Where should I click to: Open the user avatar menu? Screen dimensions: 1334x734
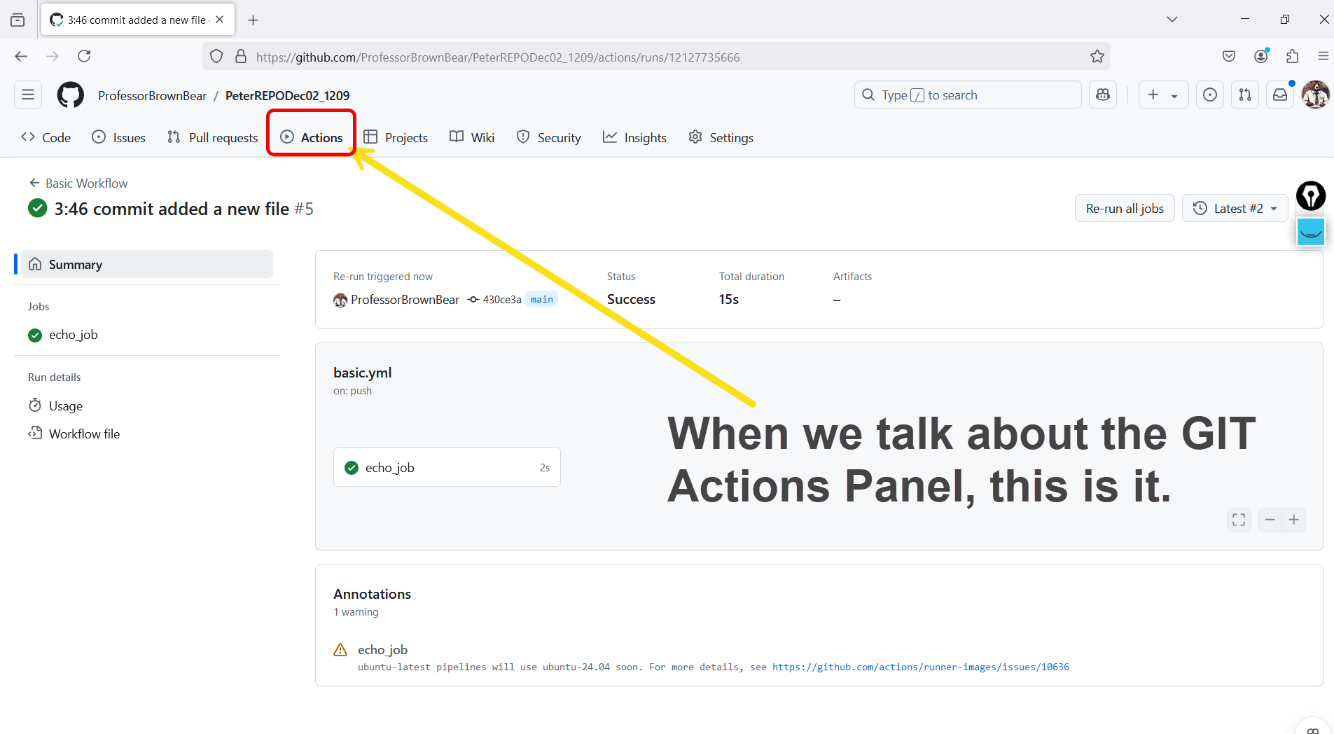(1315, 95)
